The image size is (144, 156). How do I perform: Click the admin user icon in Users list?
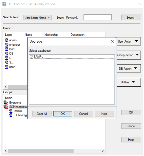point(7,40)
